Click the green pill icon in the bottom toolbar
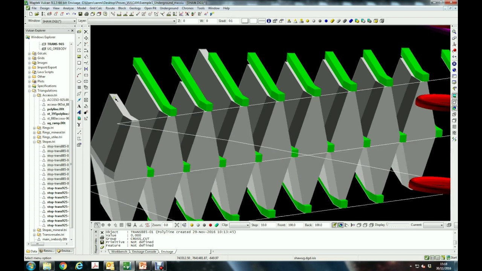The height and width of the screenshot is (271, 482). coord(217,225)
